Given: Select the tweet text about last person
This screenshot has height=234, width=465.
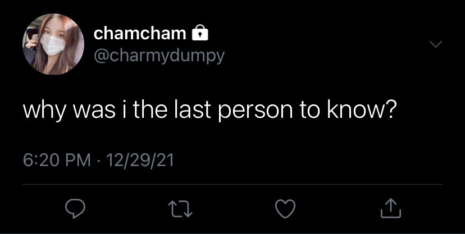Looking at the screenshot, I should 209,110.
